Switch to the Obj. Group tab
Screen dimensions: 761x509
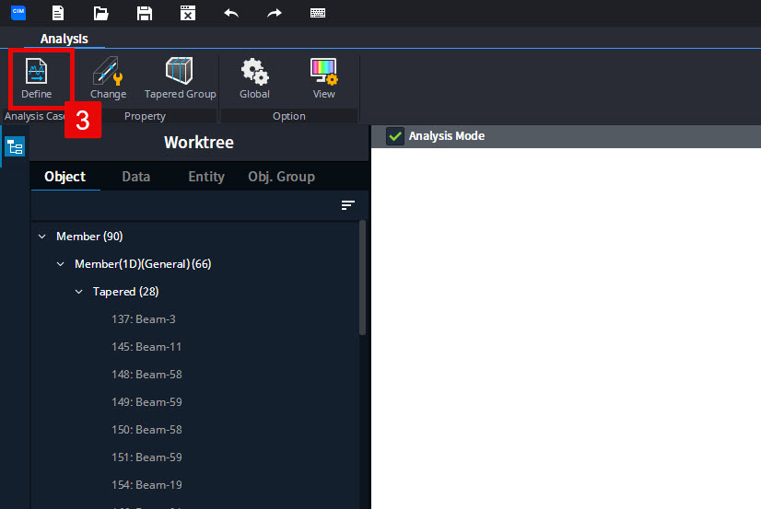282,177
